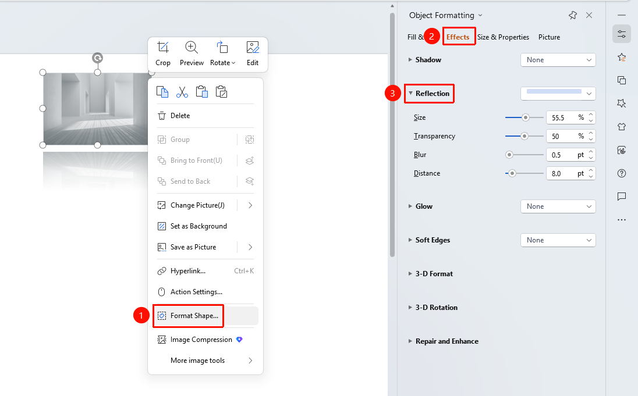Image resolution: width=638 pixels, height=396 pixels.
Task: Switch to the Effects tab
Action: coord(458,37)
